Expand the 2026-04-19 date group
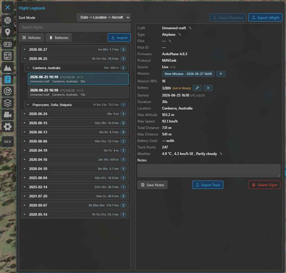286x273 pixels. coord(75,151)
